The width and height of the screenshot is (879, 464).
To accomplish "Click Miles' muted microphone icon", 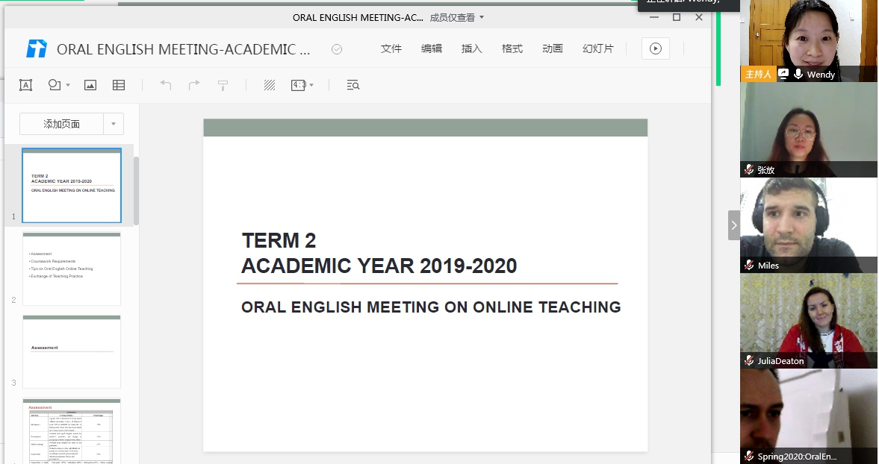I will click(749, 266).
